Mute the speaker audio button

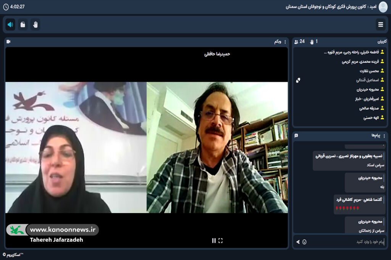(10, 25)
